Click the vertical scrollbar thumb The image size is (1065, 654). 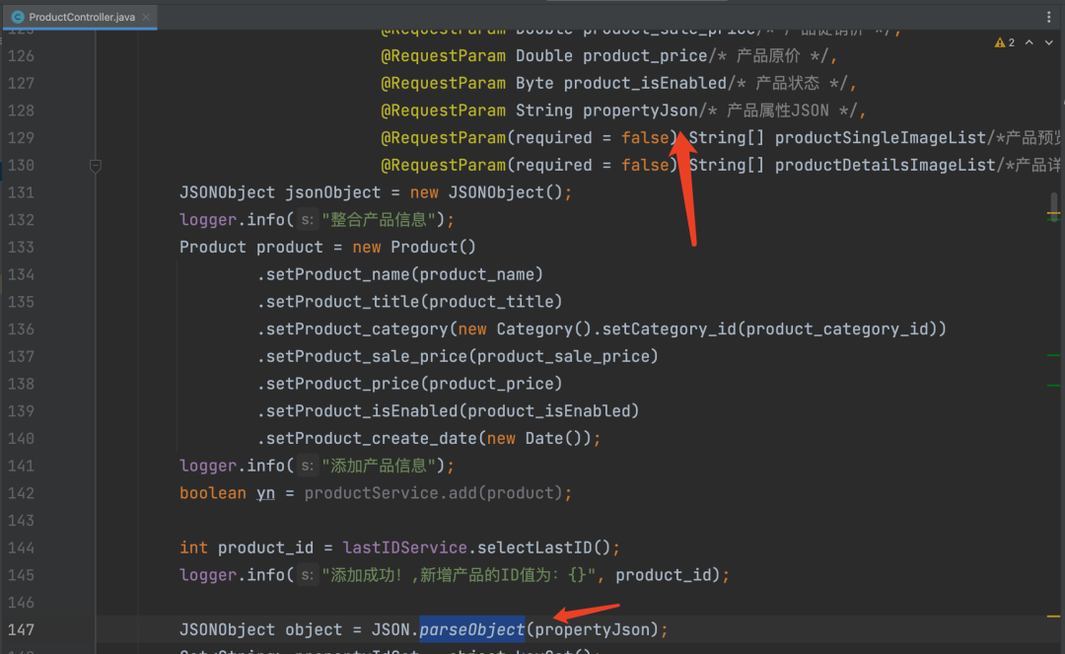tap(1053, 204)
